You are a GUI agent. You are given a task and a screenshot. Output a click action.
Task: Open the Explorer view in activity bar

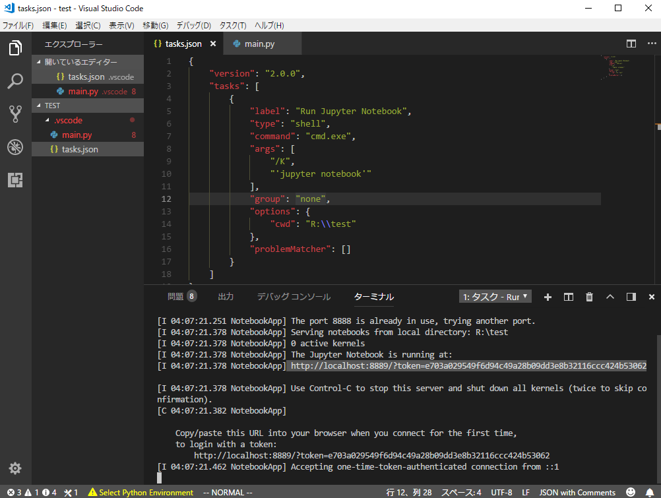pos(15,47)
